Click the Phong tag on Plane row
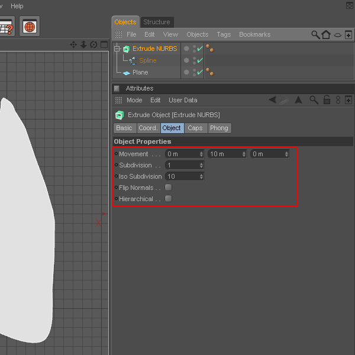Image resolution: width=355 pixels, height=355 pixels. pos(210,72)
